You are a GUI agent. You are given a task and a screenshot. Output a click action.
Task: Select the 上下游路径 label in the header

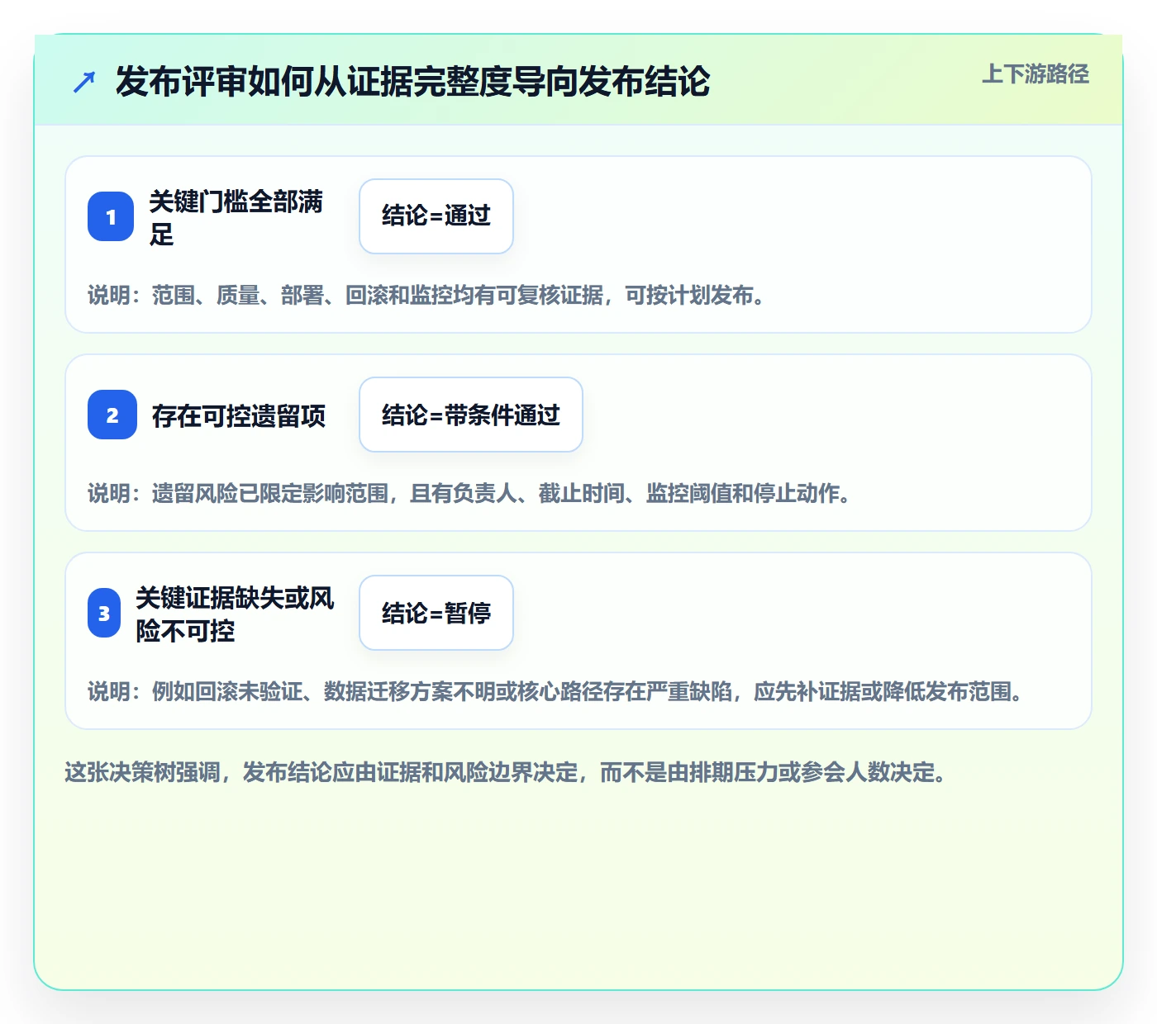coord(1036,74)
